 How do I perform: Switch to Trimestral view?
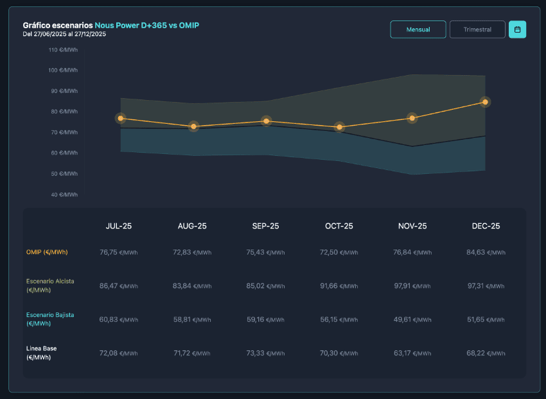click(x=477, y=30)
